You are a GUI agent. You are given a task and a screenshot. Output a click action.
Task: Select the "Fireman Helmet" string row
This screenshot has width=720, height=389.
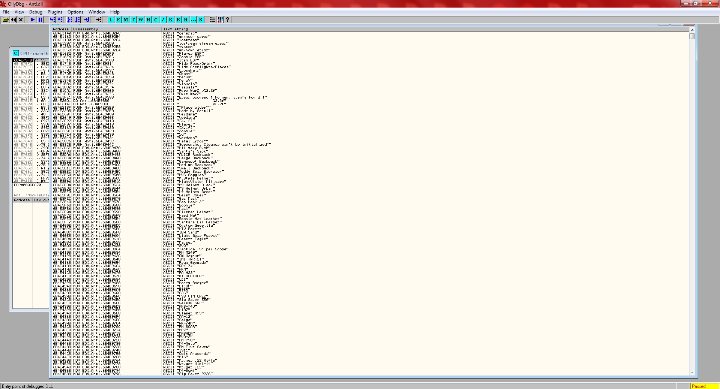coord(370,212)
